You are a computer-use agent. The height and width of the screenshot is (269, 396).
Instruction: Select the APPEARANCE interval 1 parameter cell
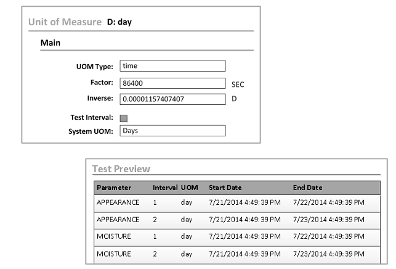pos(118,202)
